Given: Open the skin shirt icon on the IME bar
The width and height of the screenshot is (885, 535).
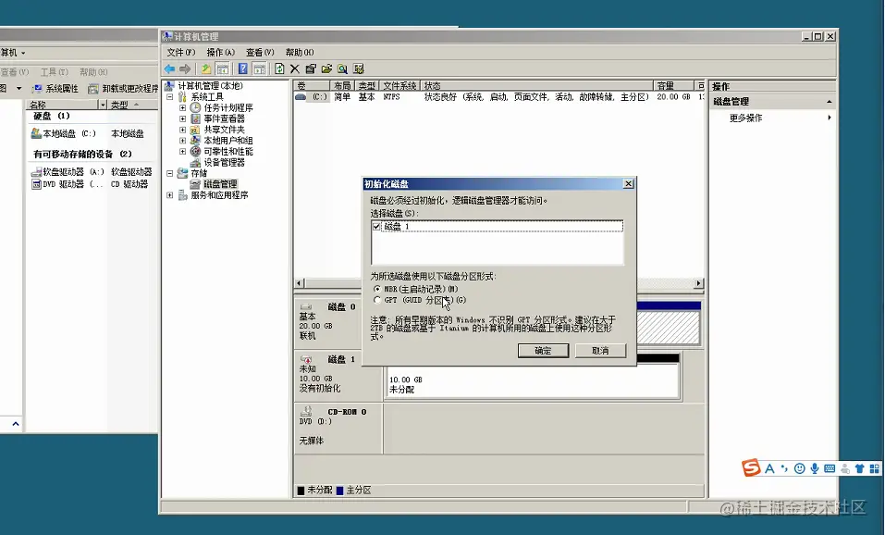Looking at the screenshot, I should (x=860, y=468).
